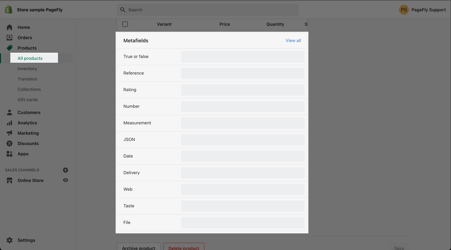Open the Orders menu item
The image size is (451, 250).
25,38
